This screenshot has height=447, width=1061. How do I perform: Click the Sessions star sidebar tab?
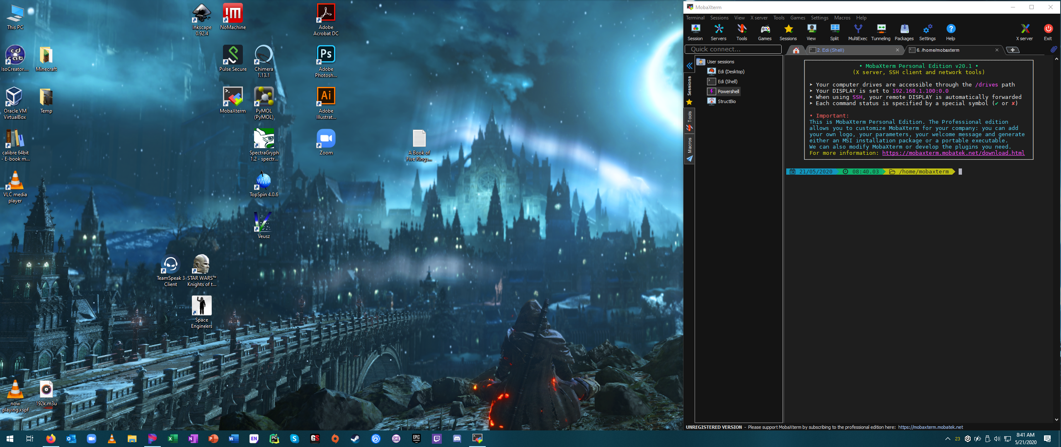point(689,102)
